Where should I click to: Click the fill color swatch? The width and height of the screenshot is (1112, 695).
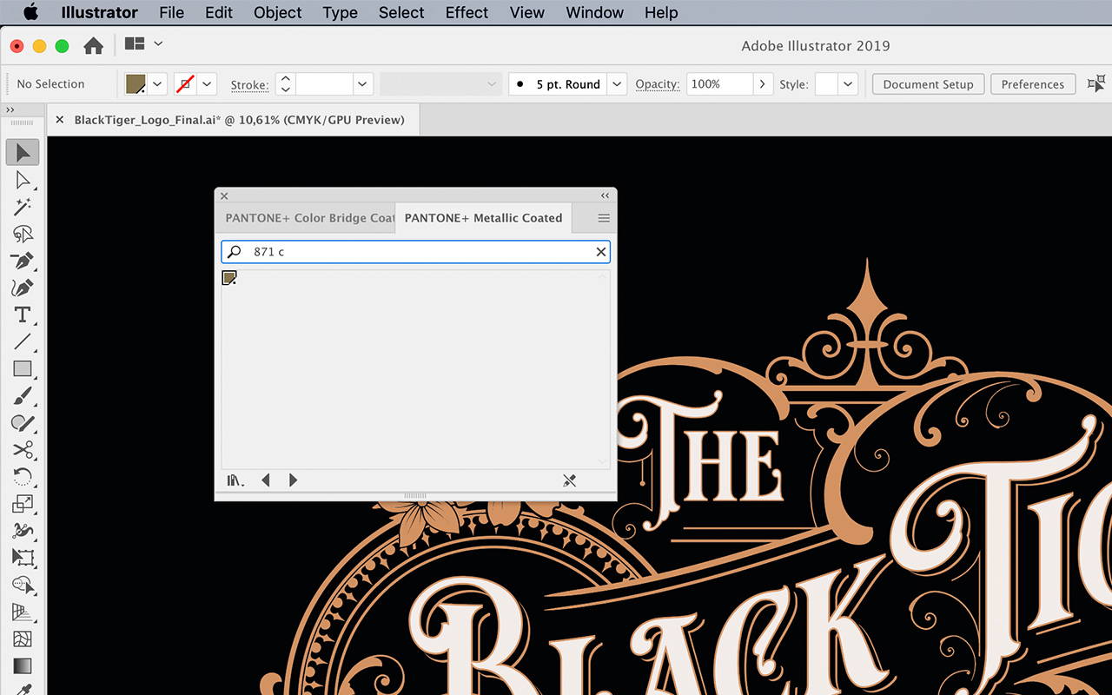(x=136, y=84)
